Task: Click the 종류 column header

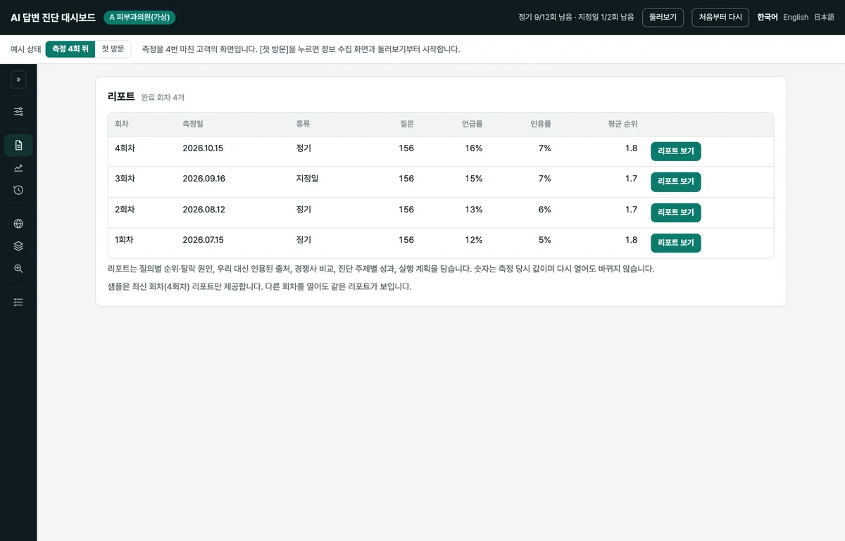Action: click(303, 125)
